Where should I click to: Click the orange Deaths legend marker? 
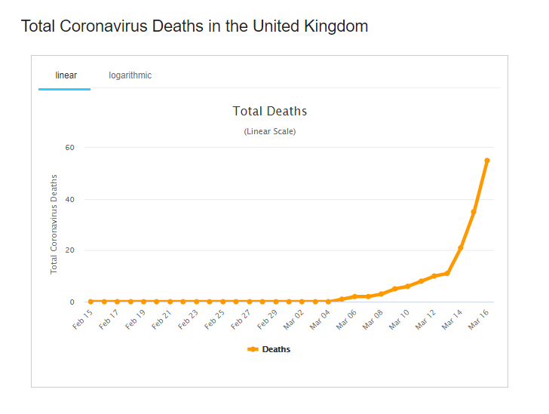pos(253,349)
